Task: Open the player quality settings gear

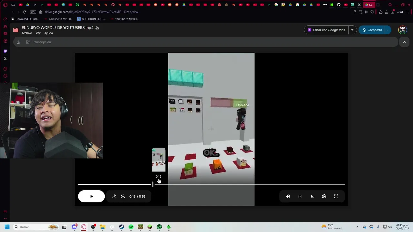Action: (x=324, y=196)
